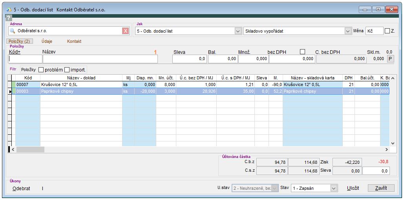Switch to the Údaje tab
404x200 pixels.
point(47,41)
